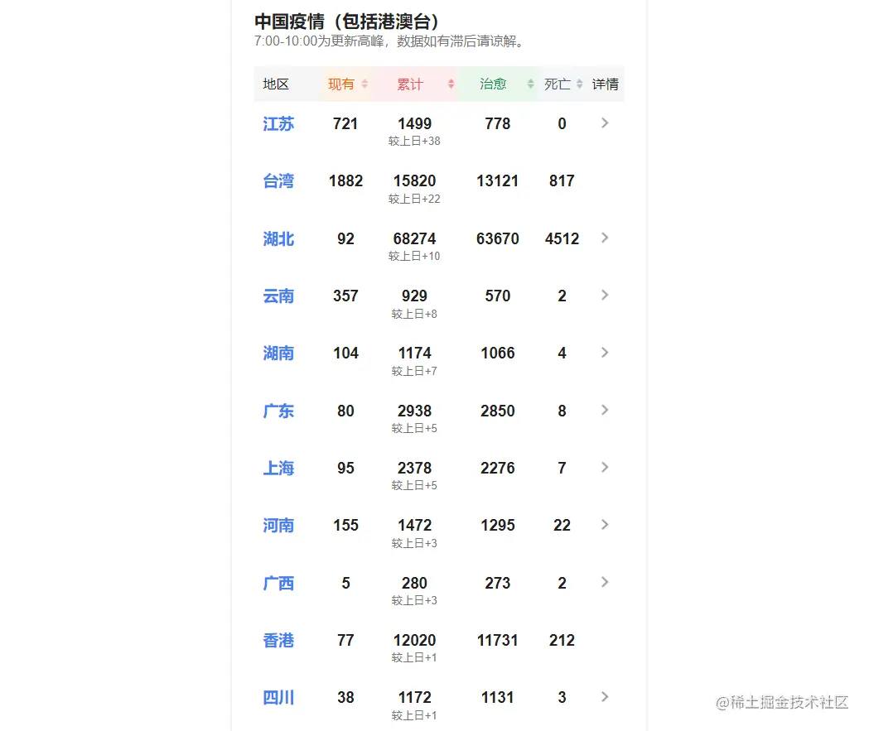Click the 较上日+22 change text

click(414, 199)
